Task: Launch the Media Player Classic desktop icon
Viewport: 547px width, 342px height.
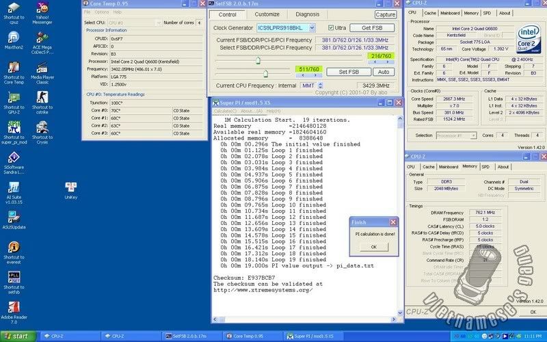Action: pyautogui.click(x=42, y=73)
